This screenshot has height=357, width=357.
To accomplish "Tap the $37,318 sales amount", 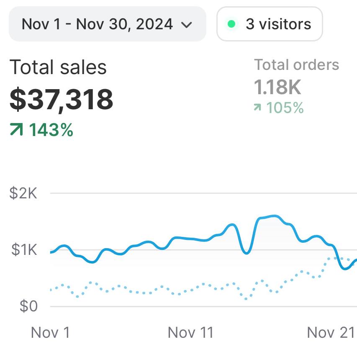I will tap(62, 99).
